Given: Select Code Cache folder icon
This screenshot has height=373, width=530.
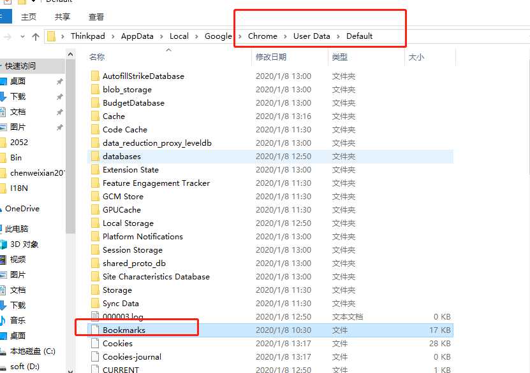Looking at the screenshot, I should click(95, 129).
